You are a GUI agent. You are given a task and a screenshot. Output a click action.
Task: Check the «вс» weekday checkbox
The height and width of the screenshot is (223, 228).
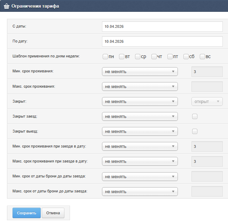[x=202, y=57]
